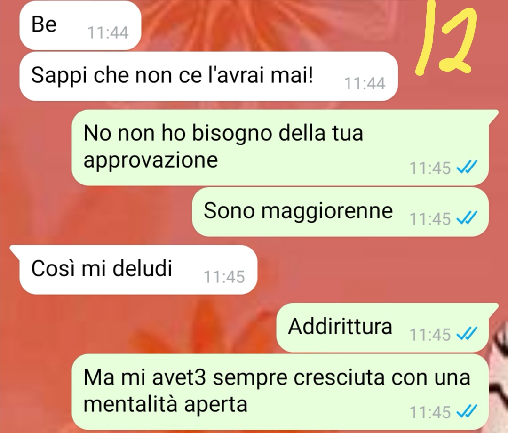Tap the 11:45 timestamp on 'Così mi deludi'

click(x=224, y=277)
